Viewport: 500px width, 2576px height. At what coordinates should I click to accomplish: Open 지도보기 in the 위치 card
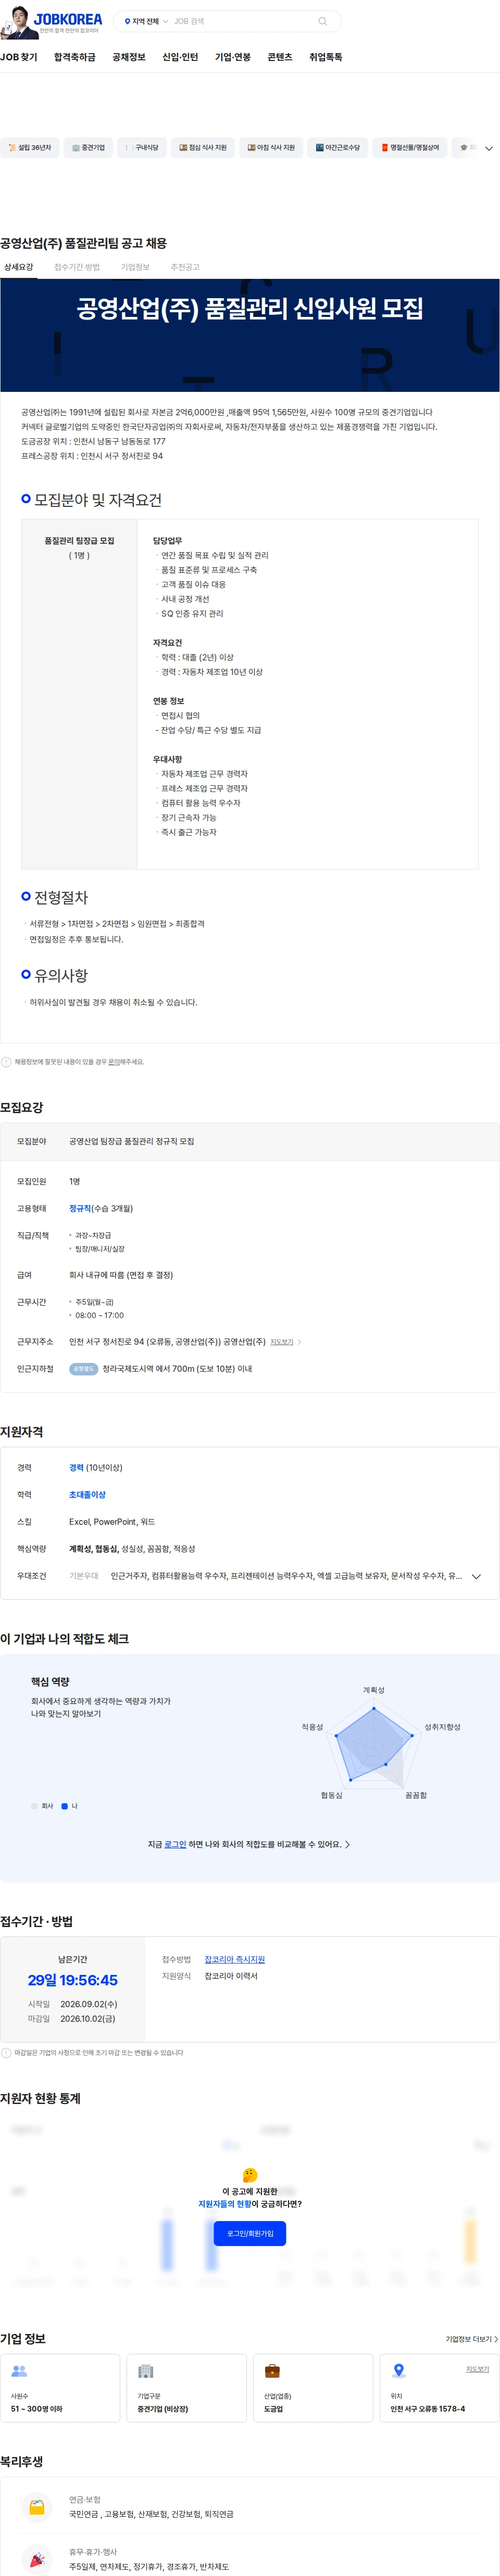click(478, 2368)
